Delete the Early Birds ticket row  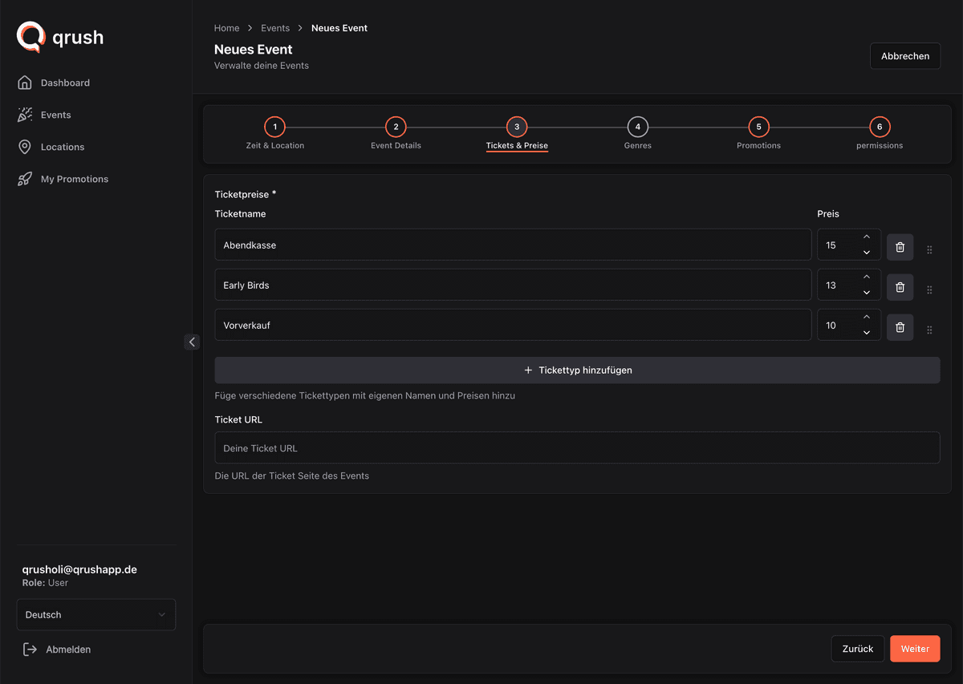pyautogui.click(x=900, y=286)
